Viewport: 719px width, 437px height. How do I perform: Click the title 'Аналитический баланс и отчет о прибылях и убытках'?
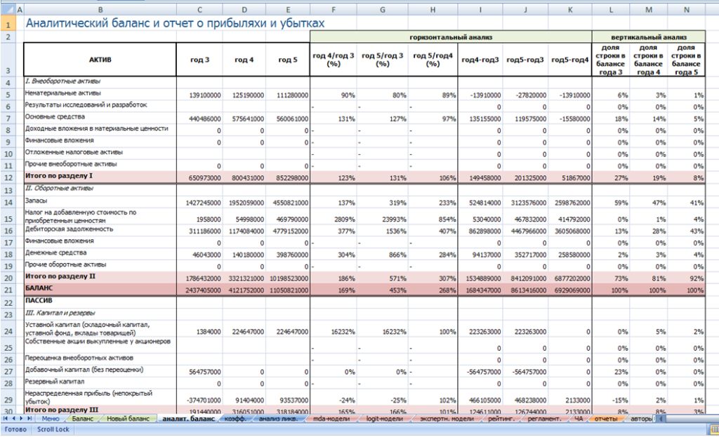[175, 23]
